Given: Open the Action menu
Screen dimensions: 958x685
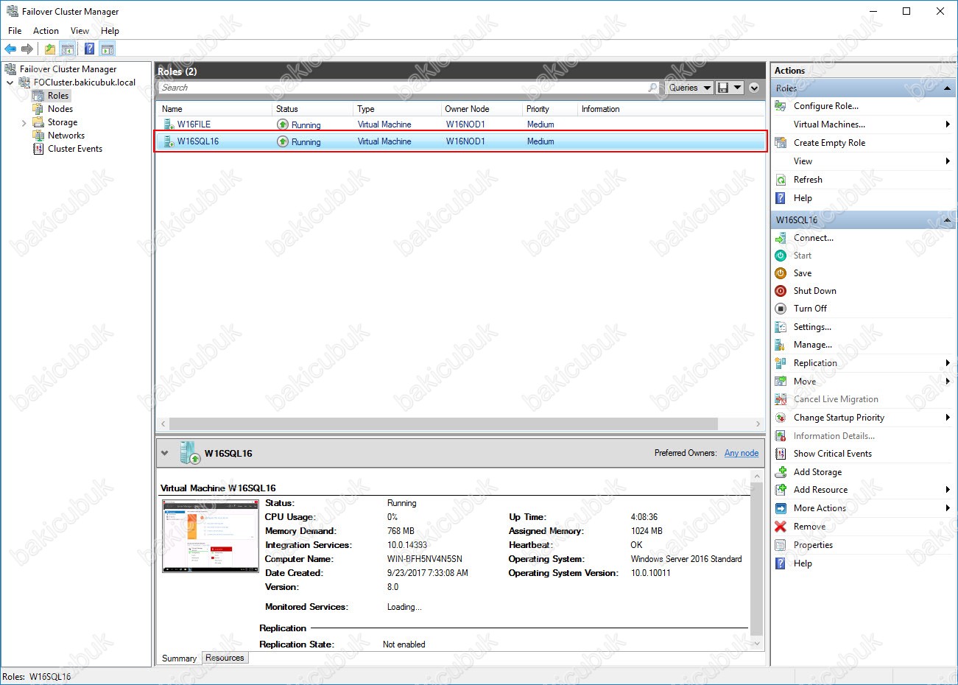Looking at the screenshot, I should tap(46, 31).
